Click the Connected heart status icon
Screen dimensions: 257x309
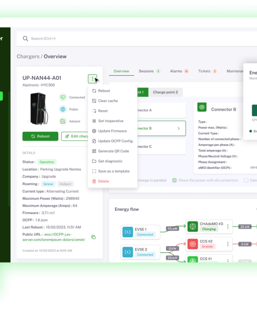(63, 97)
